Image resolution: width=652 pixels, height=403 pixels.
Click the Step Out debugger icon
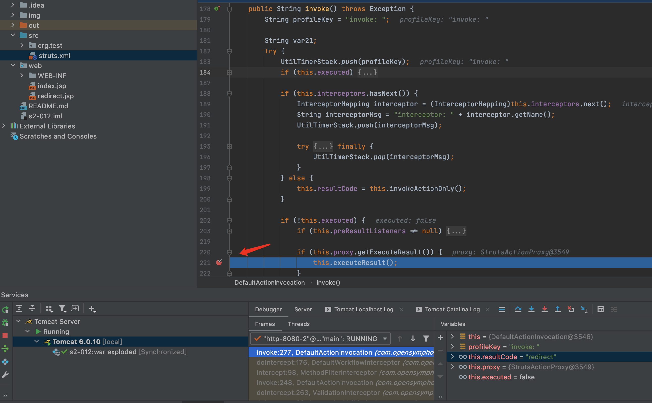click(557, 310)
